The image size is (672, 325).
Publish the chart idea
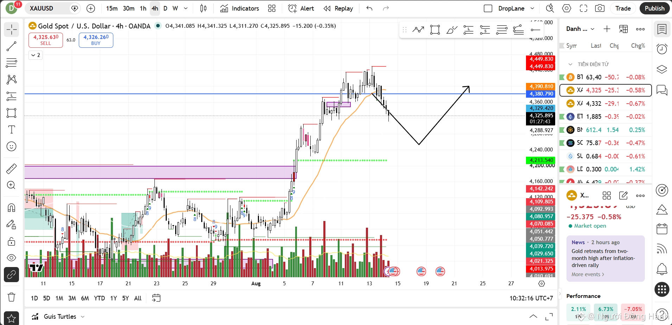point(654,8)
